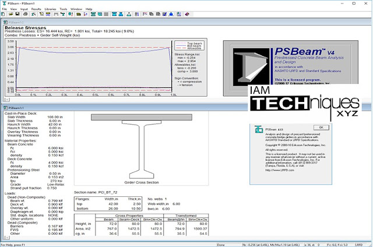Click OK in the About PSBeam dialog
Viewport: 373px width, 247px height.
[321, 128]
